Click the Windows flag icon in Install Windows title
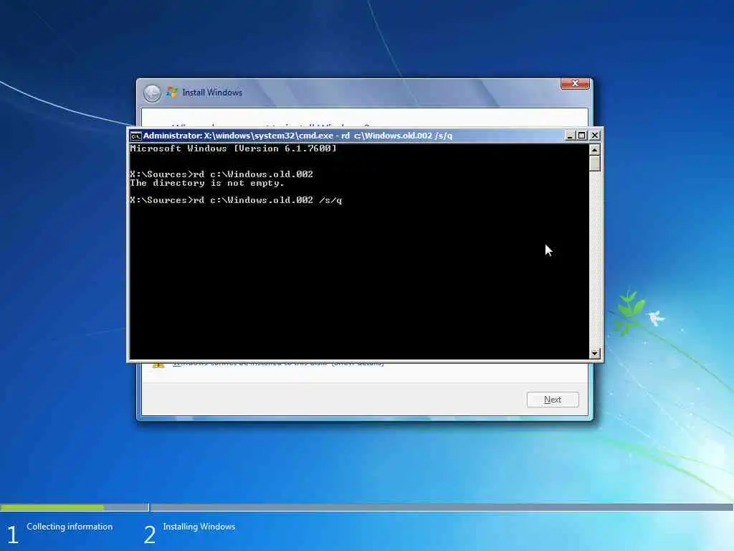 [x=172, y=93]
